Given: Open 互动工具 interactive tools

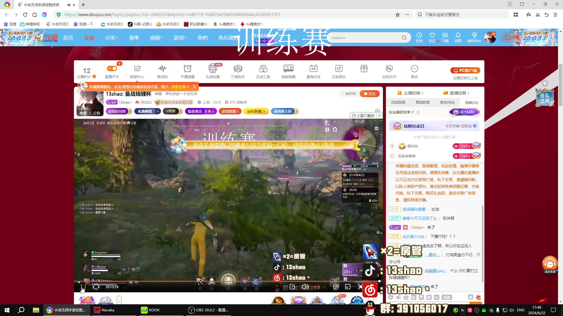Looking at the screenshot, I should point(263,72).
